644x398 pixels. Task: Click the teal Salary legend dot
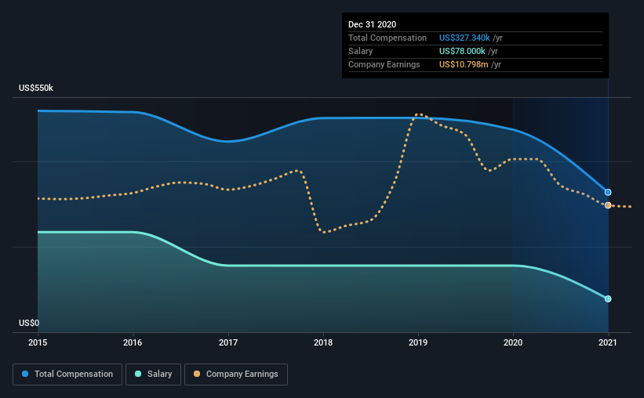point(138,374)
